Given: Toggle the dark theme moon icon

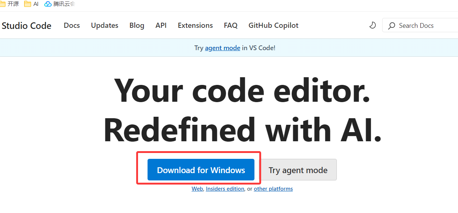Looking at the screenshot, I should [x=372, y=25].
